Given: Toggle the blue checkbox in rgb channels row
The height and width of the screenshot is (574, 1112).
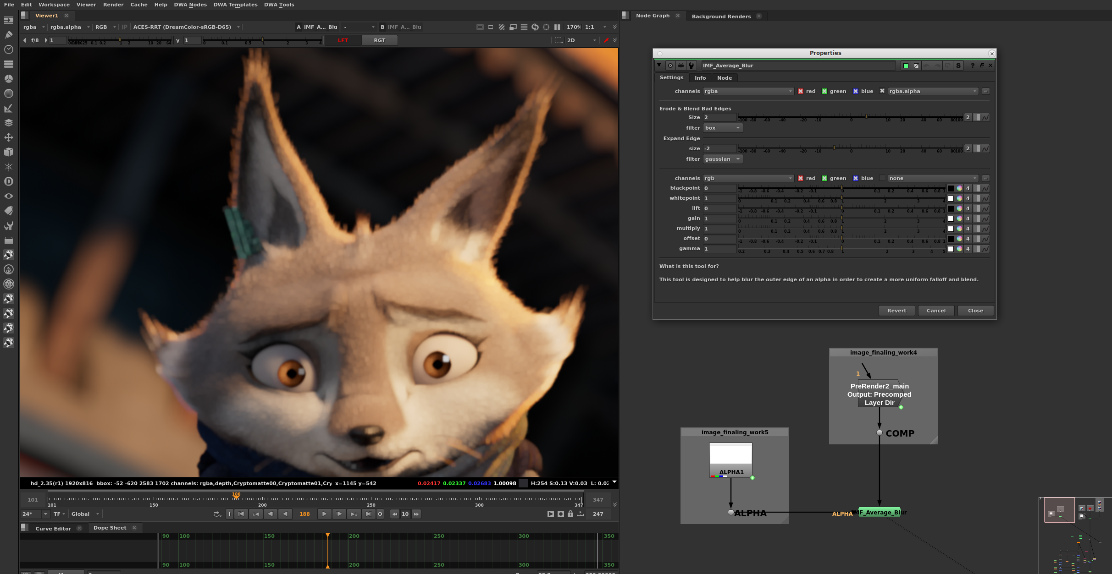Looking at the screenshot, I should tap(856, 178).
